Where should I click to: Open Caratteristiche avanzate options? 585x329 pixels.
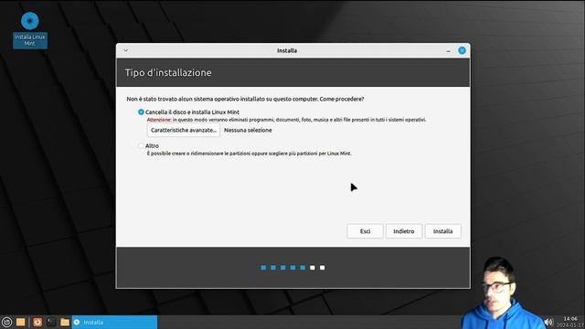point(184,130)
